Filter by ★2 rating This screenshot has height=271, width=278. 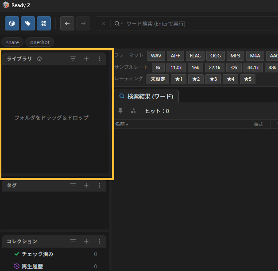[x=196, y=79]
